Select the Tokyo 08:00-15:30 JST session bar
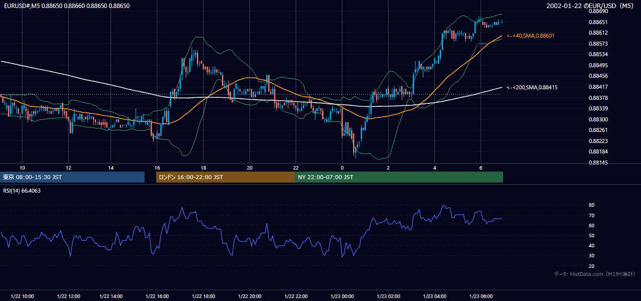 coord(72,177)
